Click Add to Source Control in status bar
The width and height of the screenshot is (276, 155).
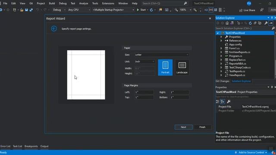[251, 152]
